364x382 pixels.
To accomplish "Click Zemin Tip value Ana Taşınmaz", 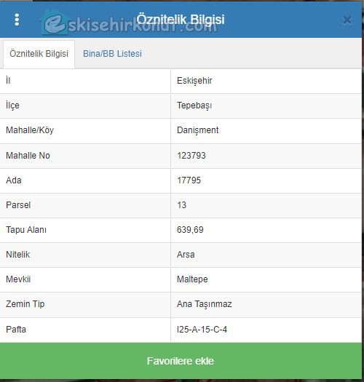I will tap(205, 304).
